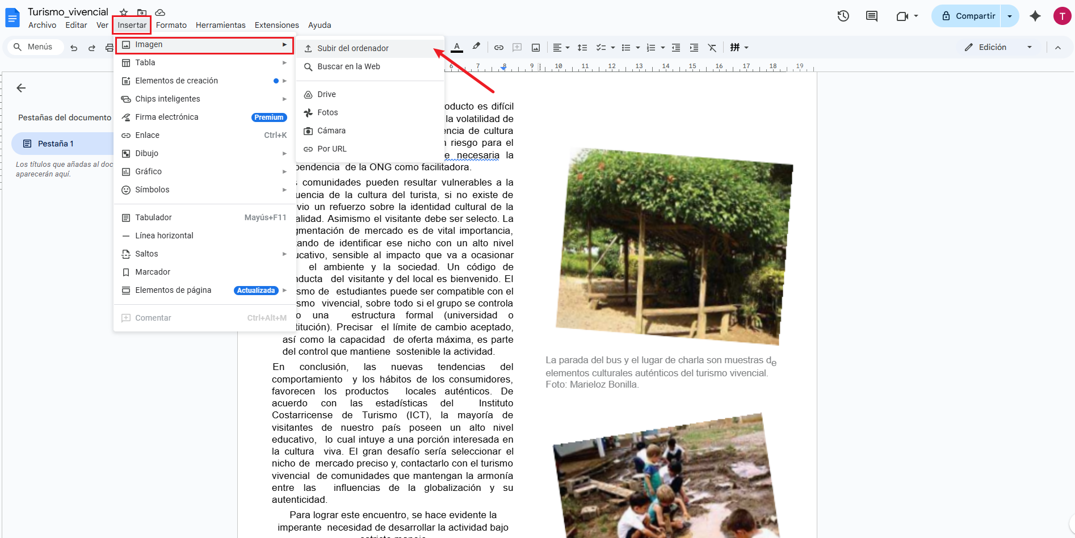Select Pestaña 1 in document tabs
This screenshot has width=1075, height=538.
56,144
